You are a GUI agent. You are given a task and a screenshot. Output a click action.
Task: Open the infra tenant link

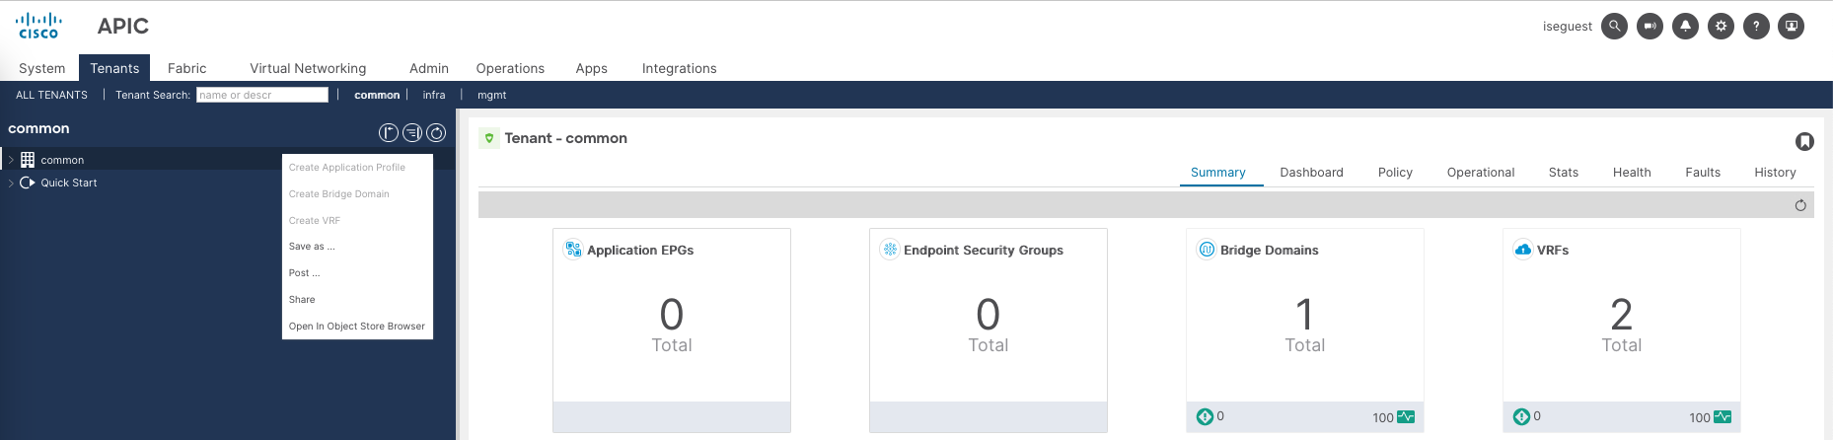434,95
